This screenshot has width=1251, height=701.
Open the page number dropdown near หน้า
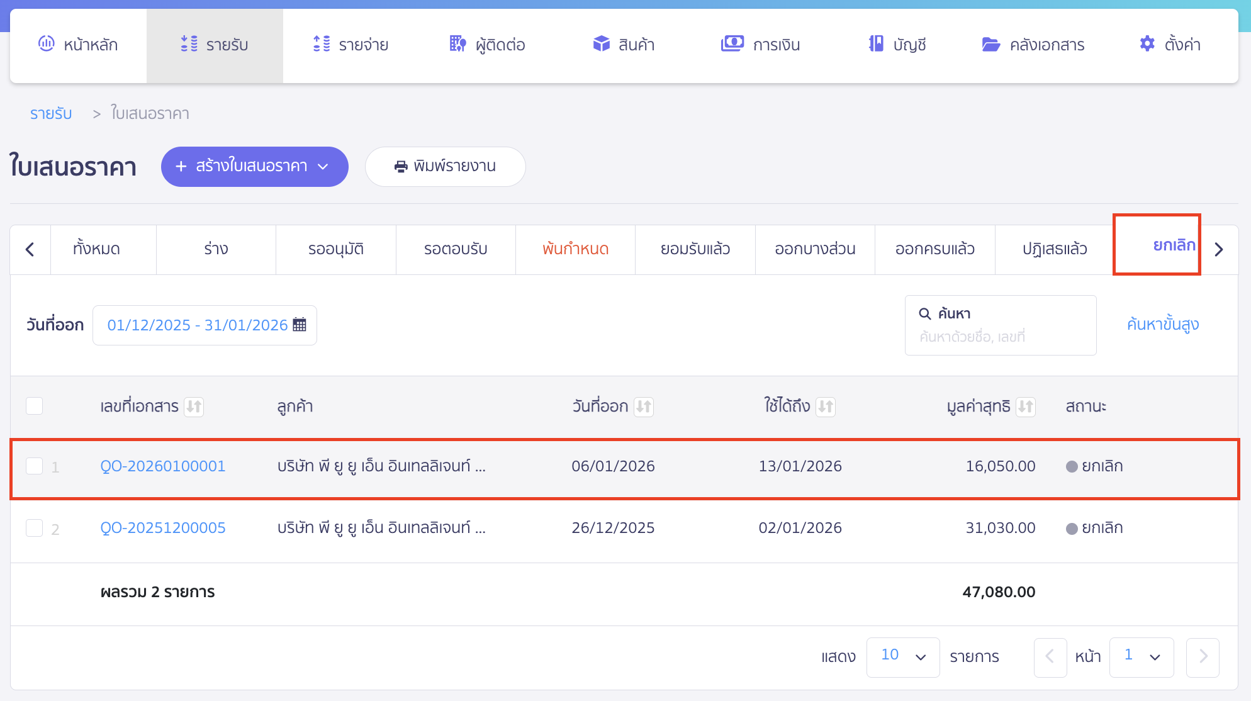pyautogui.click(x=1142, y=657)
